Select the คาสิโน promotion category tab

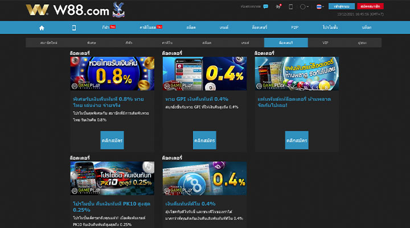click(167, 43)
